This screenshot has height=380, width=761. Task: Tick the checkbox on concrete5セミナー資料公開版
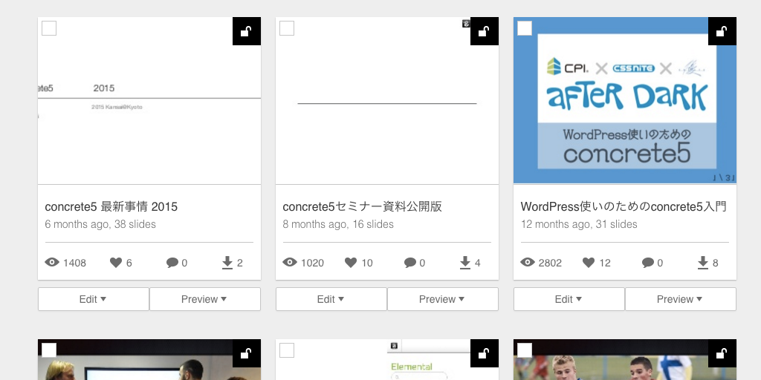(287, 28)
